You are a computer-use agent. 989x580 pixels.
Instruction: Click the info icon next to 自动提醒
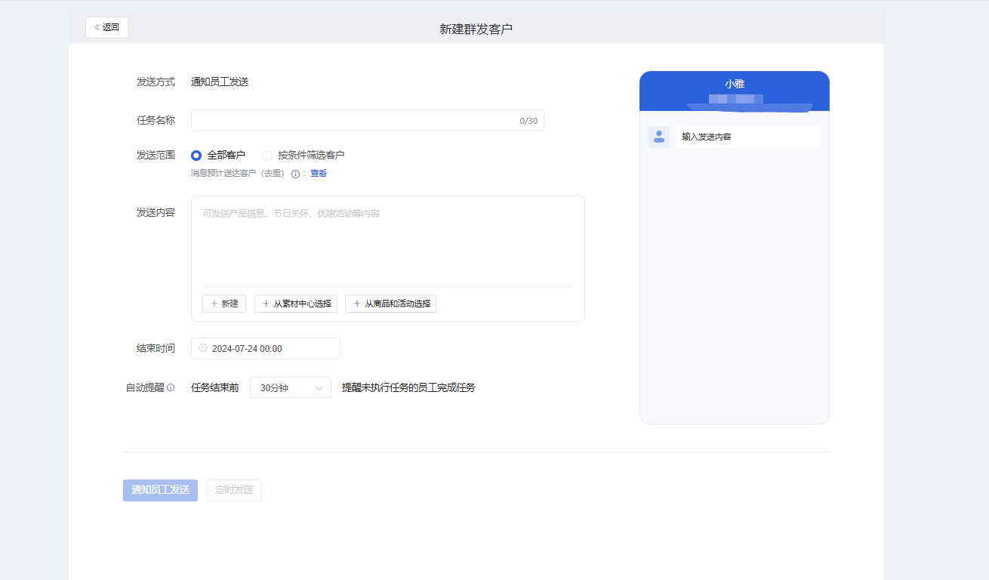click(x=171, y=387)
